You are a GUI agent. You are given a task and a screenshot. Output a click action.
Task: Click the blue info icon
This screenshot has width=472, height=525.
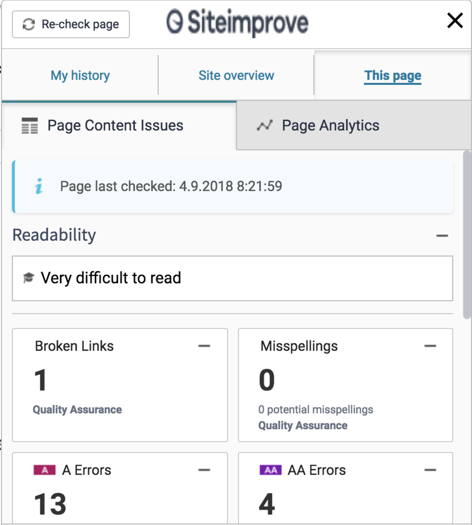39,186
